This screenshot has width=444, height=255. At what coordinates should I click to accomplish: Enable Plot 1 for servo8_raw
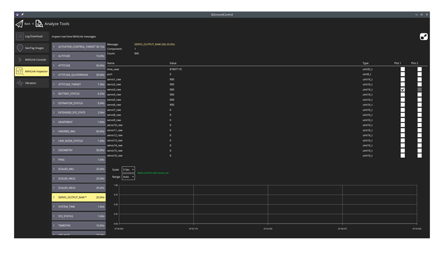pyautogui.click(x=403, y=115)
